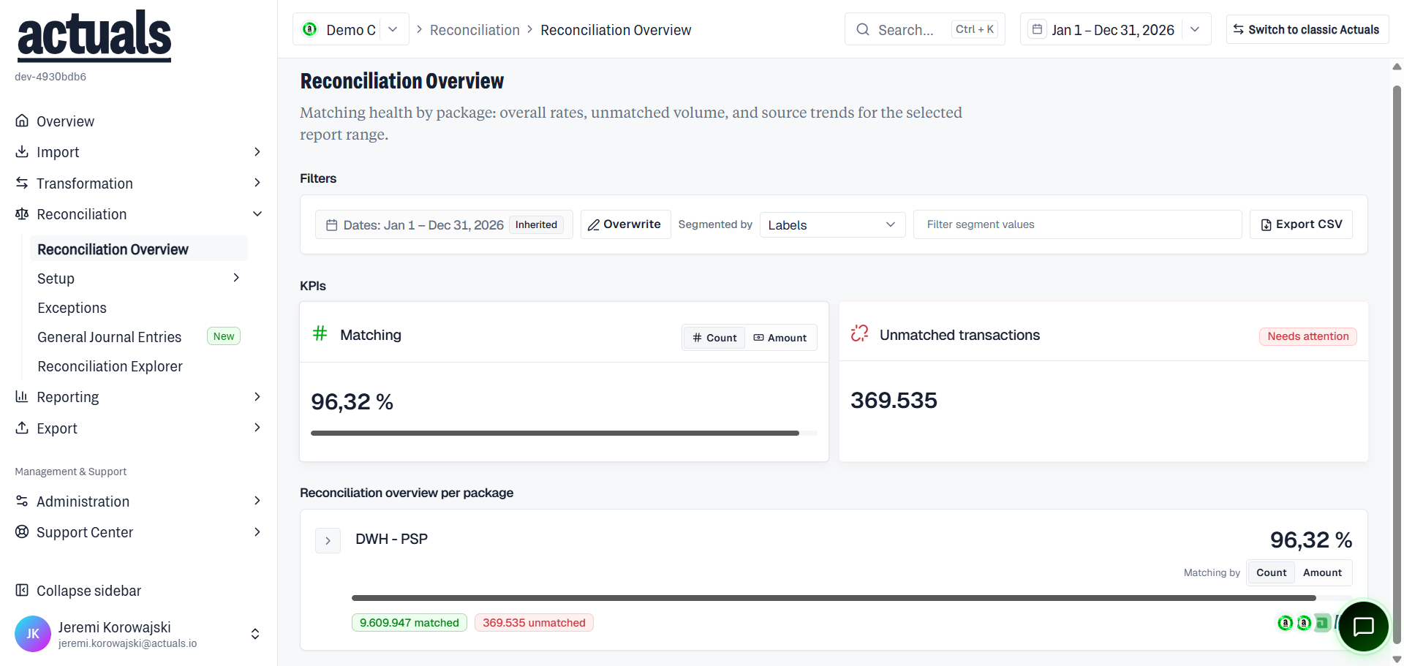The height and width of the screenshot is (666, 1404).
Task: Click the Administration settings icon
Action: [22, 501]
